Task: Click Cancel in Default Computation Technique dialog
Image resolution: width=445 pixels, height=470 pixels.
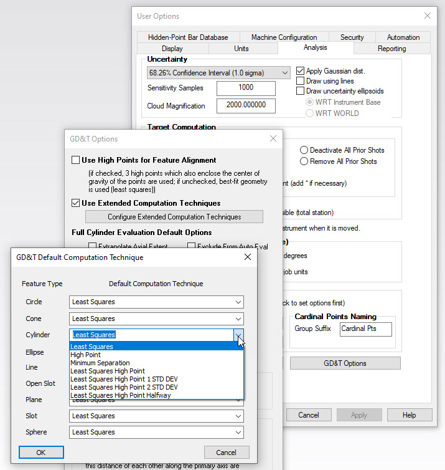Action: coord(227,453)
